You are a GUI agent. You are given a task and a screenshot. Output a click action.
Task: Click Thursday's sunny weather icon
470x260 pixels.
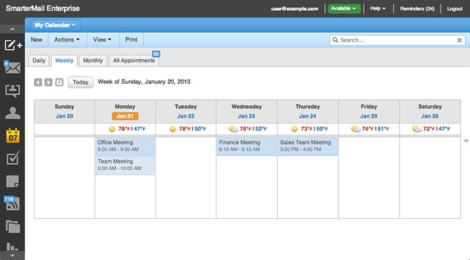pos(294,129)
